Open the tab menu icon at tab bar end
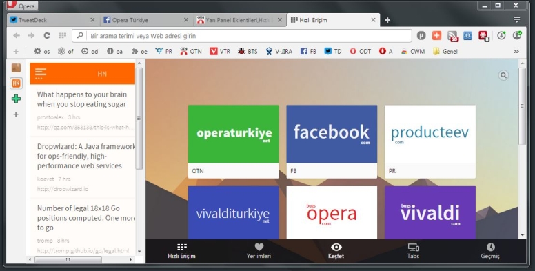 (x=517, y=20)
